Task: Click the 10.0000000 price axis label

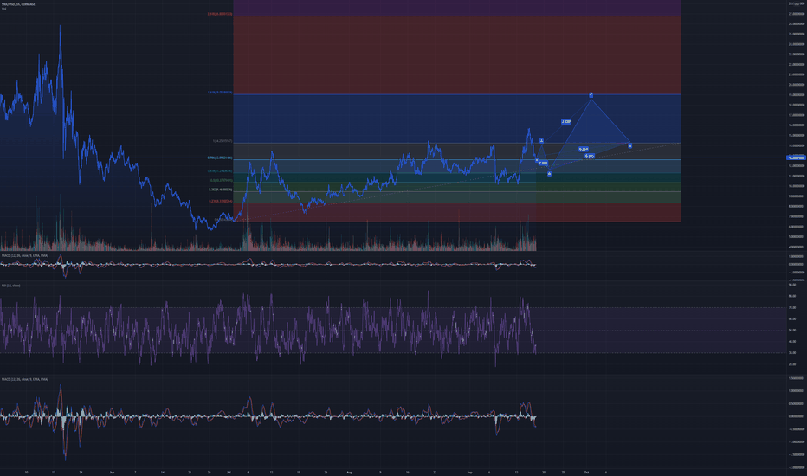Action: tap(797, 186)
